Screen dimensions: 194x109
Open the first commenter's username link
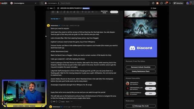click(x=55, y=25)
